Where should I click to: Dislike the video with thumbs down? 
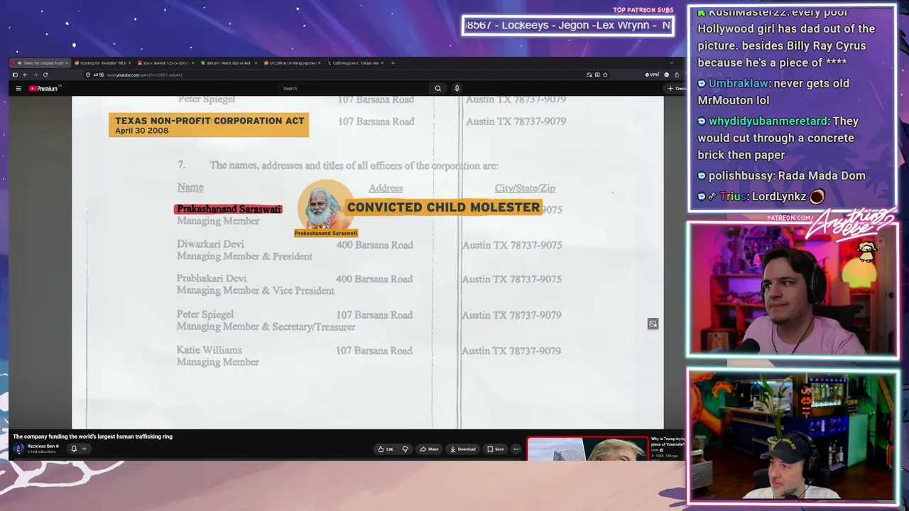(405, 449)
